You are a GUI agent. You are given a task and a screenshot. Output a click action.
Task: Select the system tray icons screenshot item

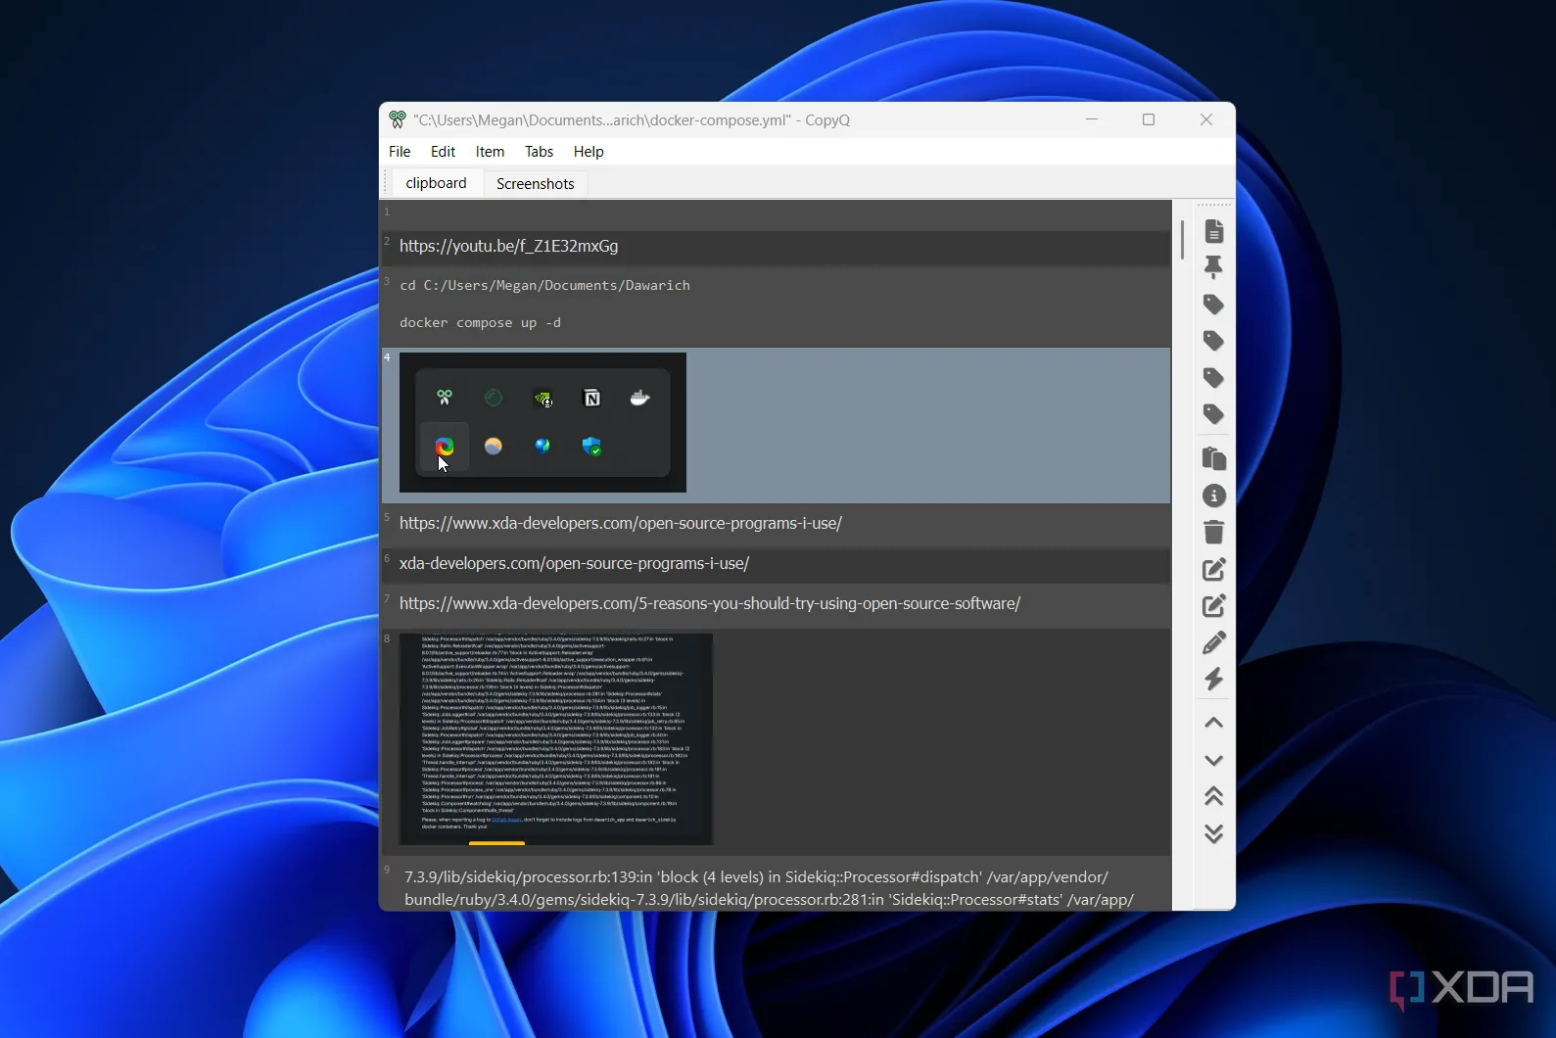tap(776, 425)
